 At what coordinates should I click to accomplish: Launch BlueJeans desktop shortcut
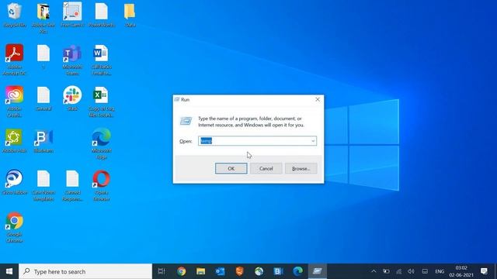(x=43, y=140)
